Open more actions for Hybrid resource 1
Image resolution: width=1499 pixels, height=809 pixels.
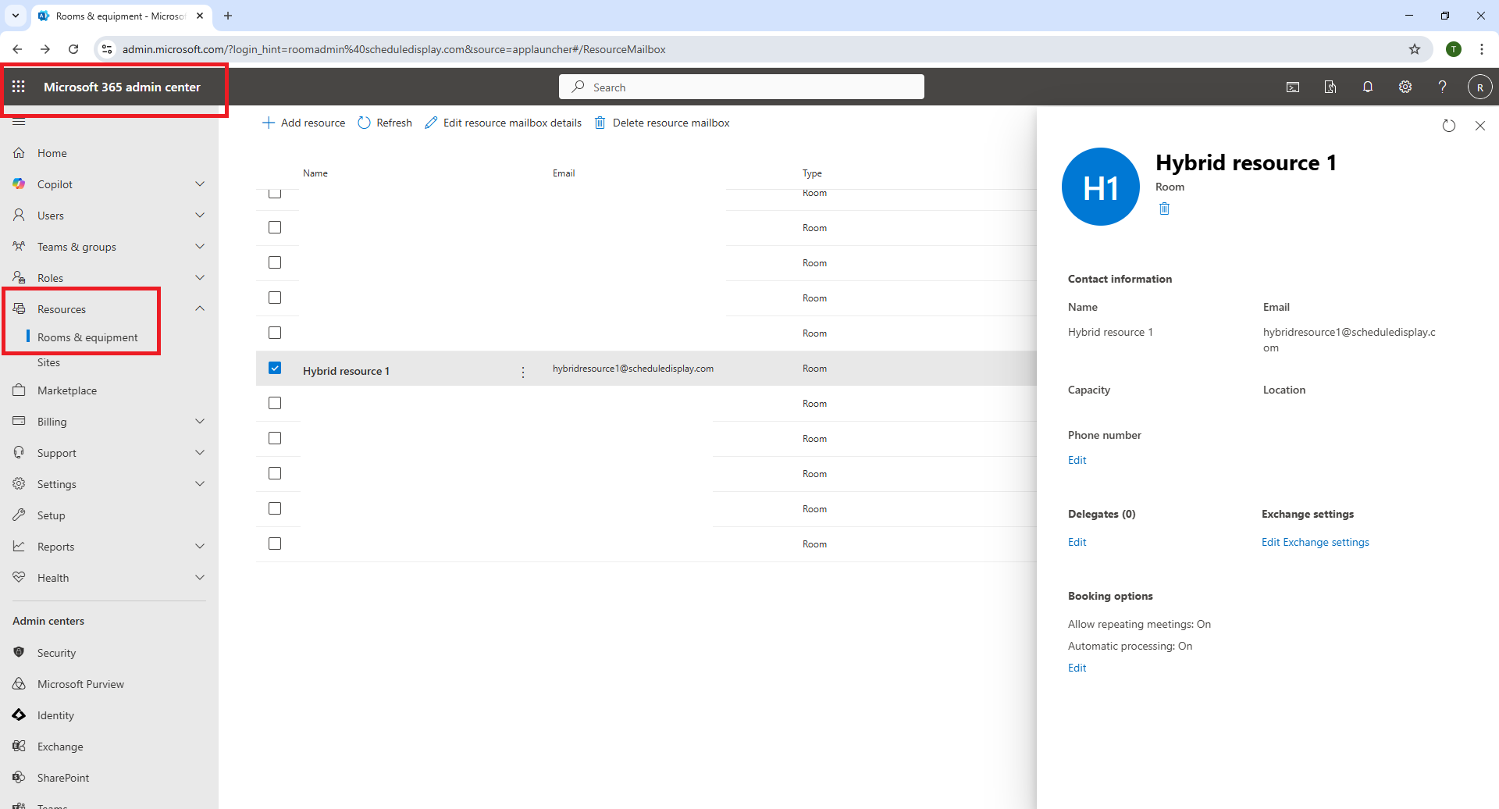point(523,372)
